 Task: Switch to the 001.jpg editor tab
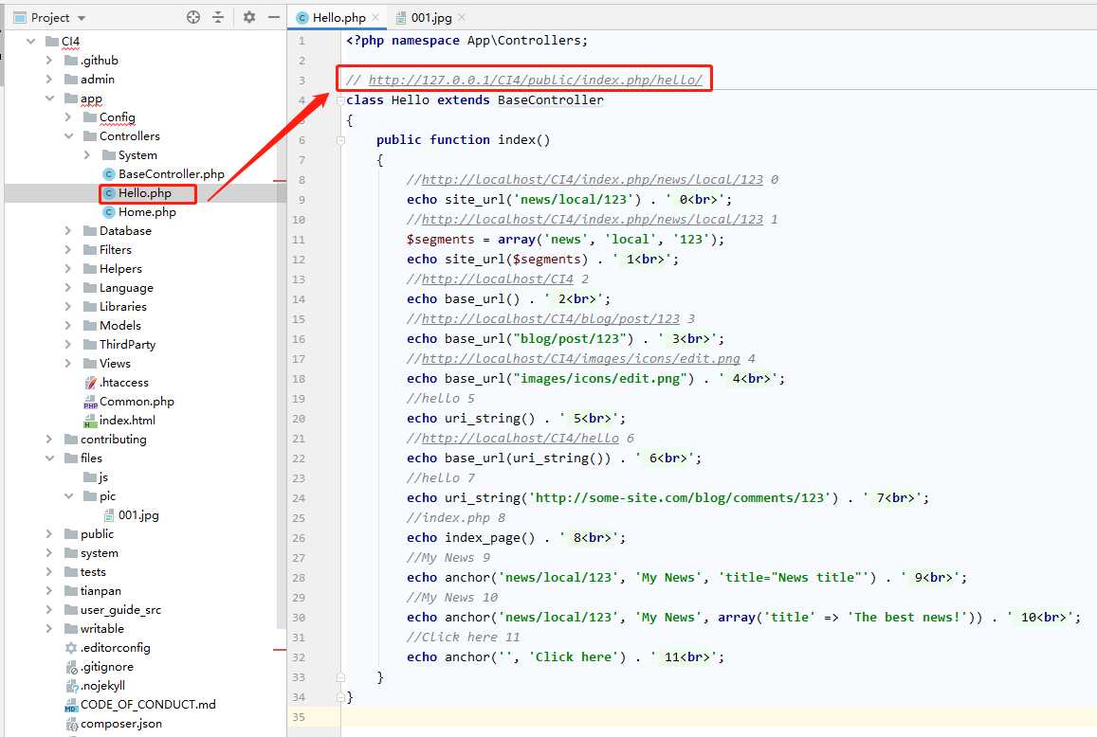[431, 17]
